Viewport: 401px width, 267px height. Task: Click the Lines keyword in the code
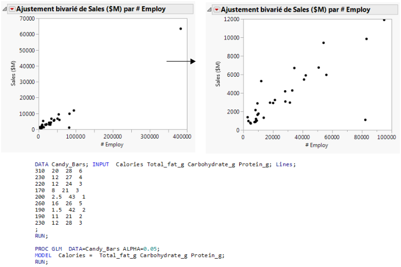tap(284, 165)
